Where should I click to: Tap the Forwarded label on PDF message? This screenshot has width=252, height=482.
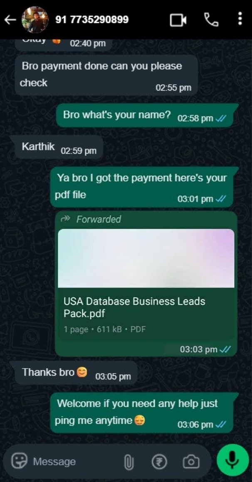pyautogui.click(x=99, y=219)
